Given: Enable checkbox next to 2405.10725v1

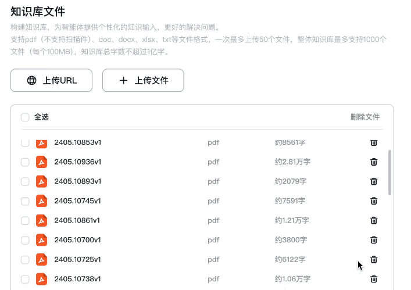Looking at the screenshot, I should coord(25,259).
